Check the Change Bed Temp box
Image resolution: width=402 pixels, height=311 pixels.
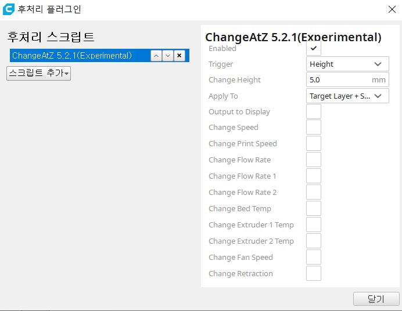314,208
